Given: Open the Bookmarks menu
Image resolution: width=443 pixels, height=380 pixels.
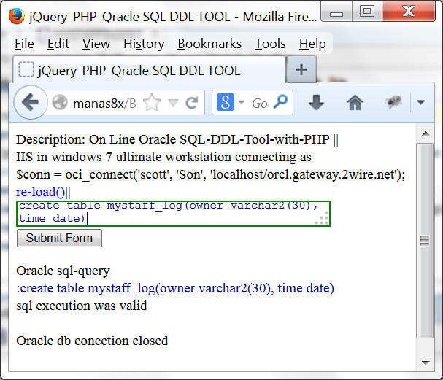Looking at the screenshot, I should (209, 44).
